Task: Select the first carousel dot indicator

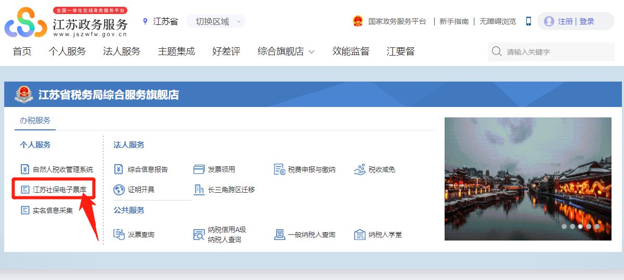Action: [564, 226]
